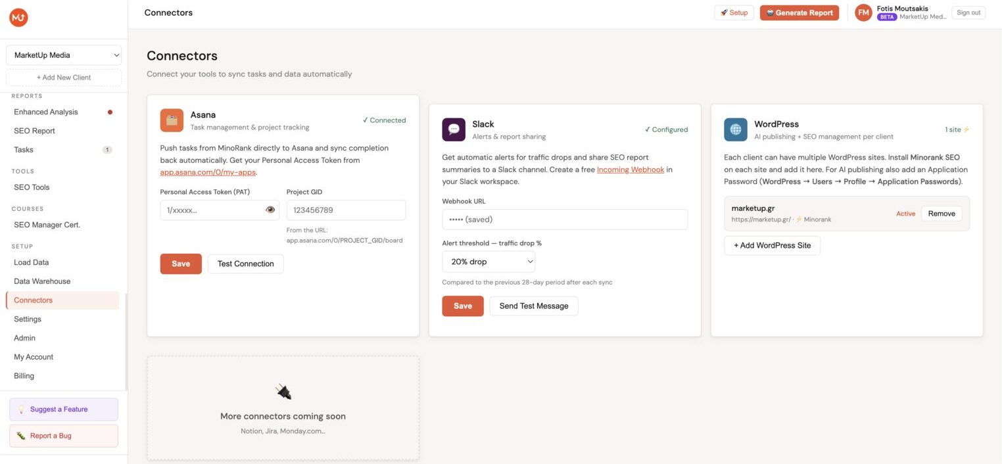Click Generate Report button
This screenshot has height=464, width=1002.
(799, 12)
